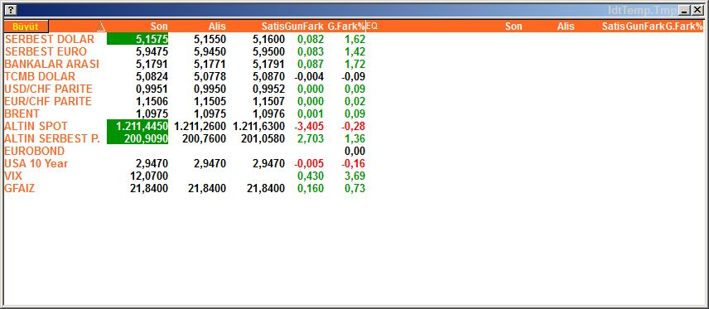
Task: Select the SERBEST EURO row label
Action: click(x=46, y=51)
